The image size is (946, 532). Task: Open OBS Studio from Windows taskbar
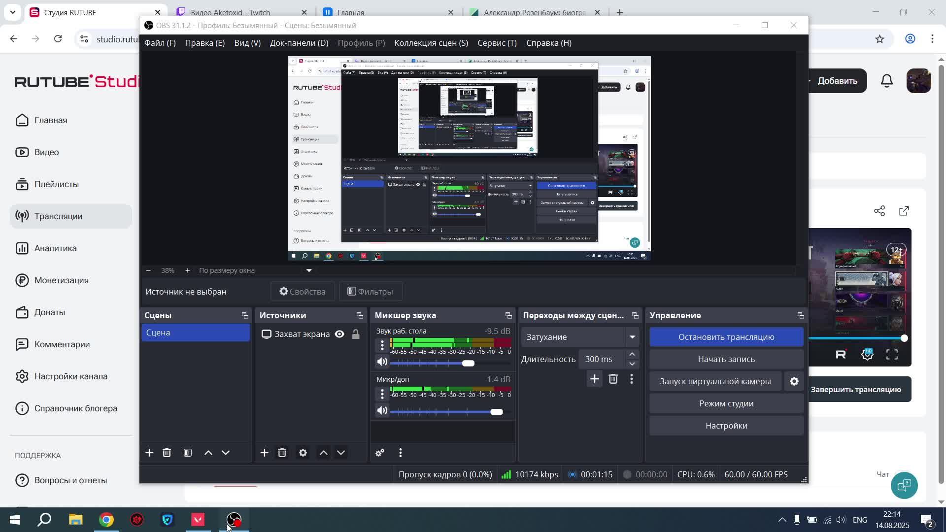click(234, 520)
